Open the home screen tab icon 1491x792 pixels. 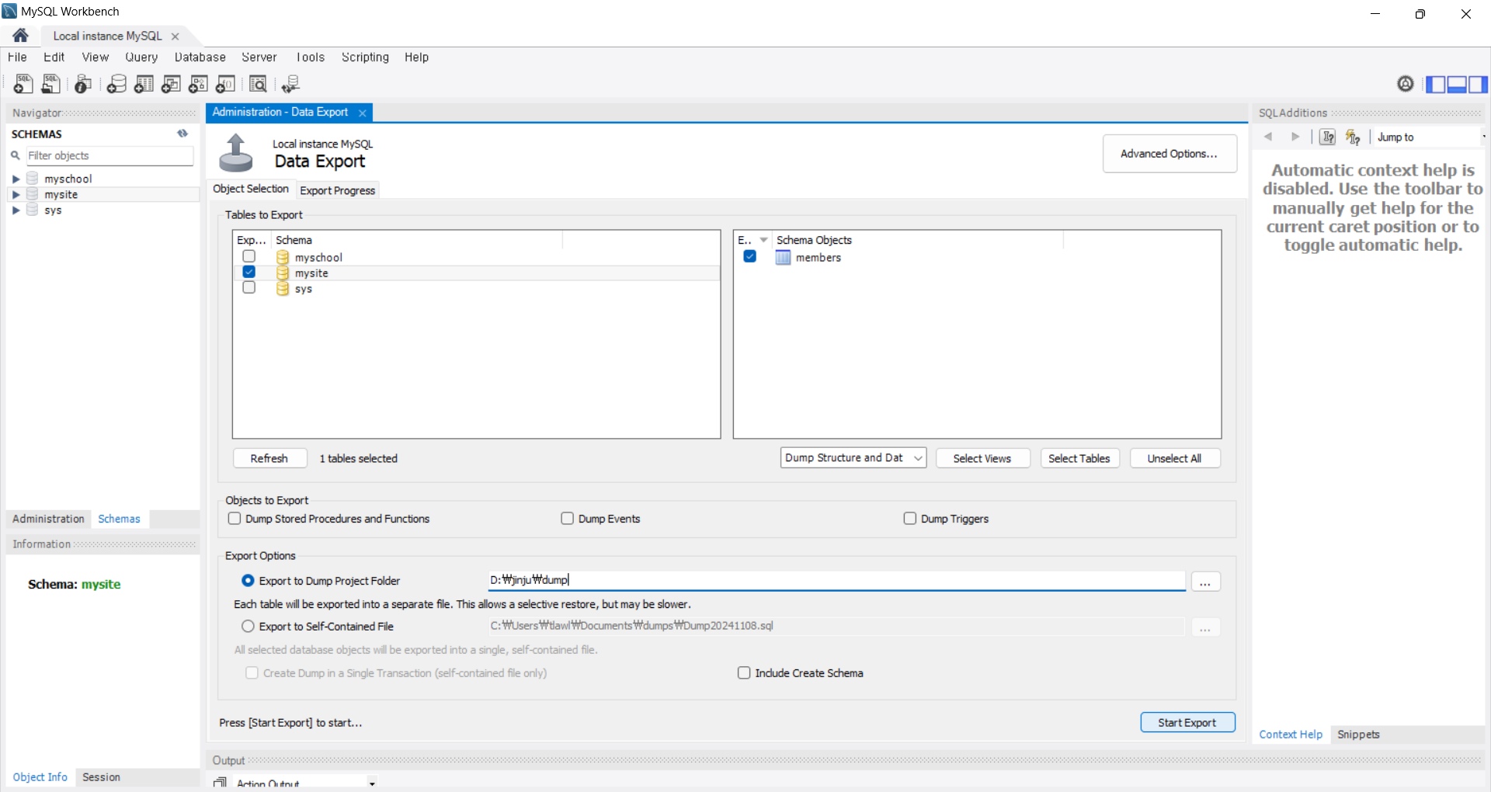(21, 36)
